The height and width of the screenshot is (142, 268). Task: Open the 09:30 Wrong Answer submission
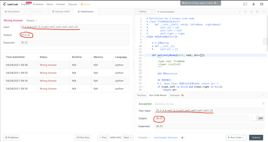tap(48, 89)
